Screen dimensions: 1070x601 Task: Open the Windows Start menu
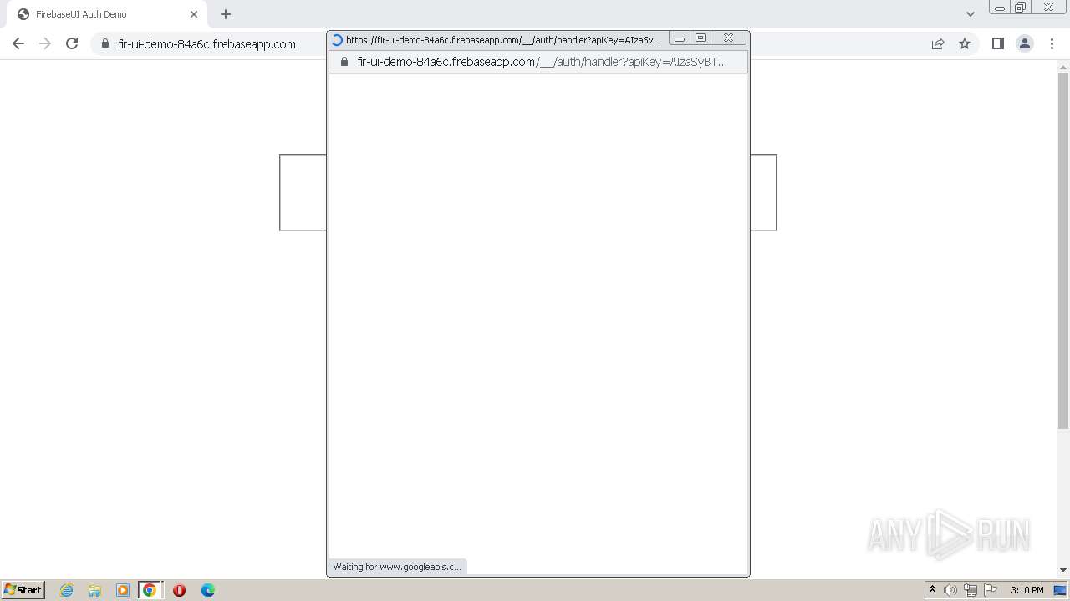(x=23, y=590)
